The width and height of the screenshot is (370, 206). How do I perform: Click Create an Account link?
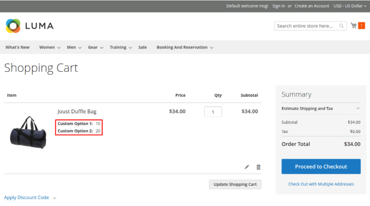(312, 6)
